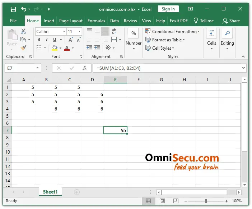The width and height of the screenshot is (252, 209).
Task: Increase font size with large A icon
Action: click(71, 40)
